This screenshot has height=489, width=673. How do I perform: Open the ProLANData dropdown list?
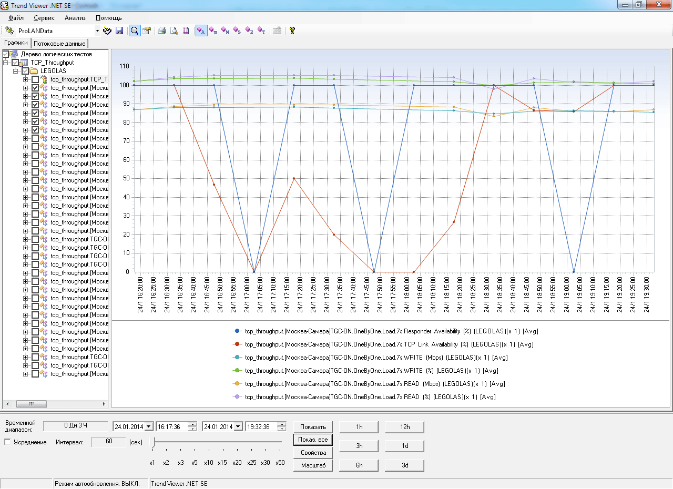point(97,31)
